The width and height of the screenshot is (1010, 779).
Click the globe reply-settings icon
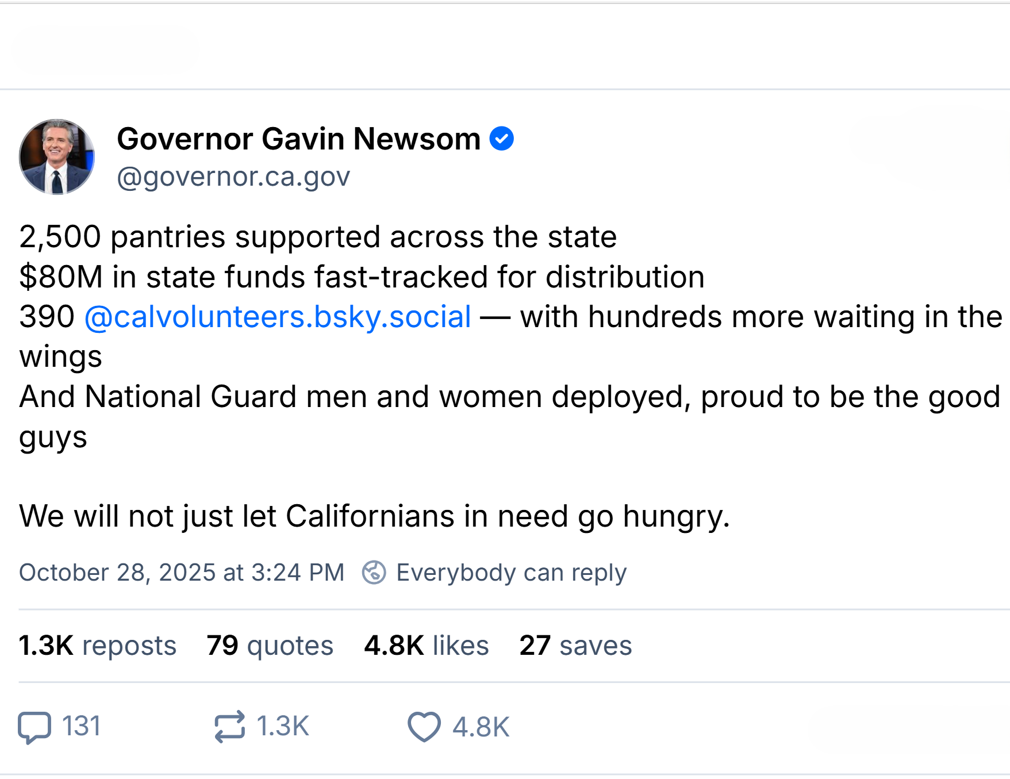(x=374, y=573)
